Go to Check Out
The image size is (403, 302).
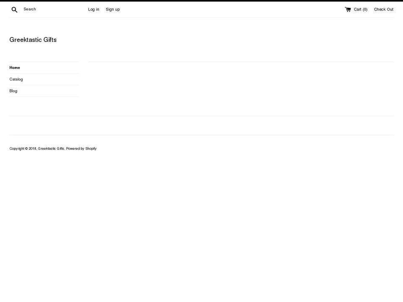pos(383,10)
